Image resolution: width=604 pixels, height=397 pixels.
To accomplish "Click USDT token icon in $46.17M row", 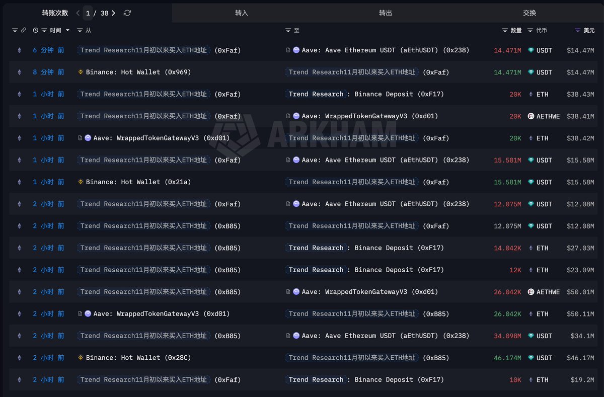I will (531, 358).
